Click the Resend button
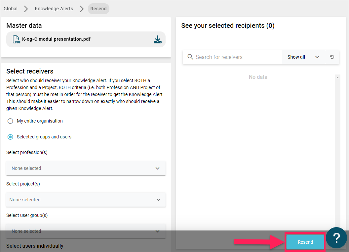Viewport: 349px width, 252px height. coord(305,242)
